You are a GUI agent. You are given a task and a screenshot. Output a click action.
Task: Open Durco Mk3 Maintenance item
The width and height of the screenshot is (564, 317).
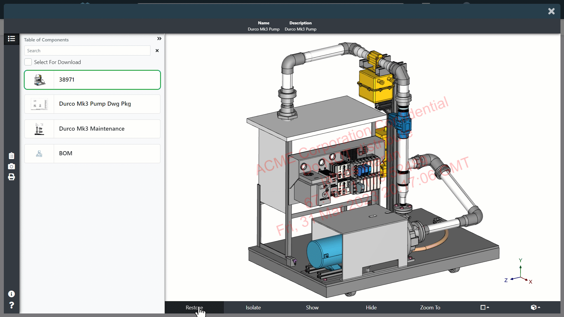click(92, 129)
